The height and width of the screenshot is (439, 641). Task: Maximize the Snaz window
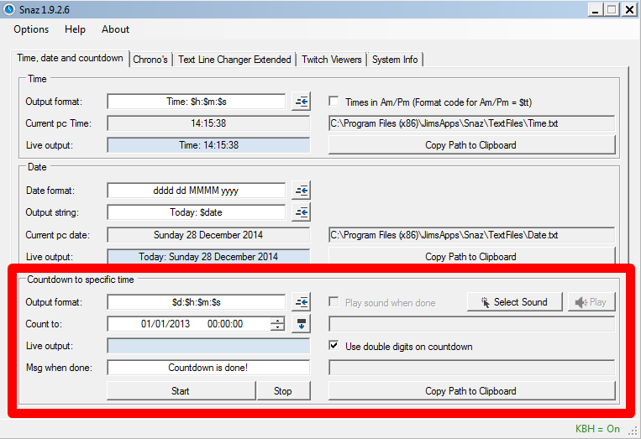612,9
